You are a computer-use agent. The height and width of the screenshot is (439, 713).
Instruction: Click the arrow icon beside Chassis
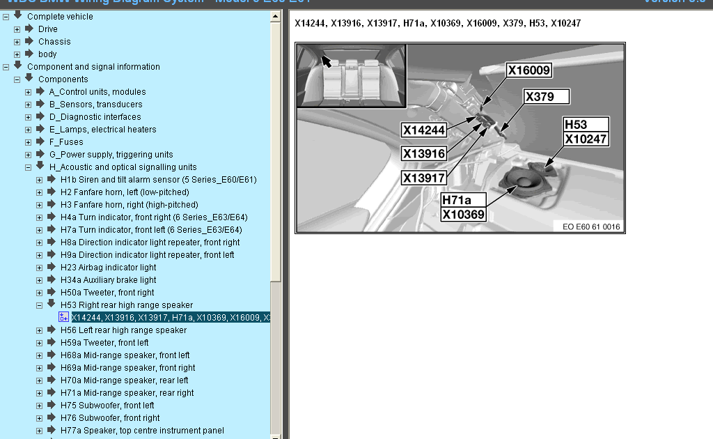[29, 41]
